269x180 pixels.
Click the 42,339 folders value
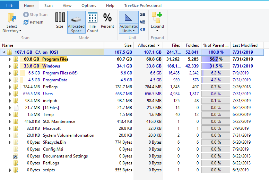tap(192, 66)
